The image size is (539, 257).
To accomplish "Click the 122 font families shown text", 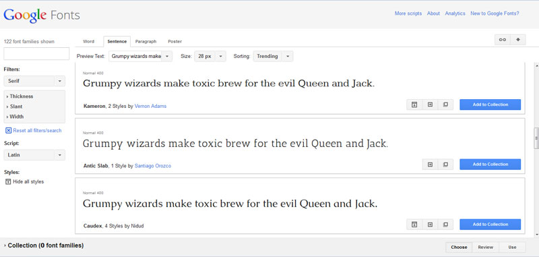I will [29, 42].
